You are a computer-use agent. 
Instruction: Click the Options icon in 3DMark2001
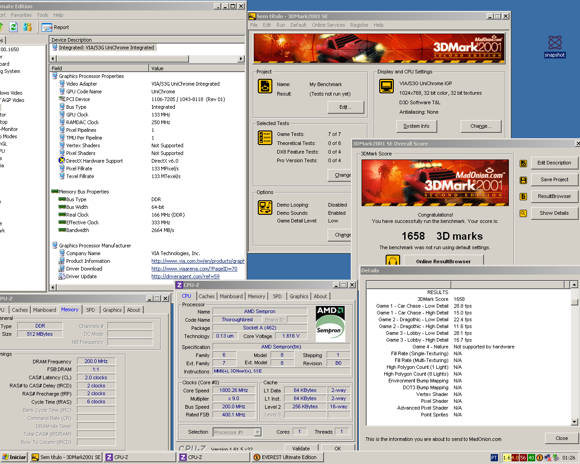click(x=265, y=208)
